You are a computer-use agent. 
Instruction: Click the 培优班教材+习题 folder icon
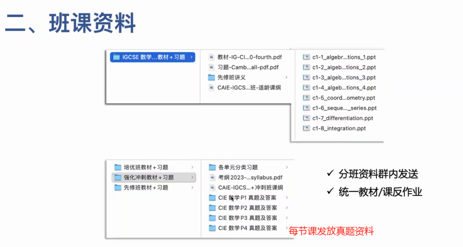click(x=117, y=167)
